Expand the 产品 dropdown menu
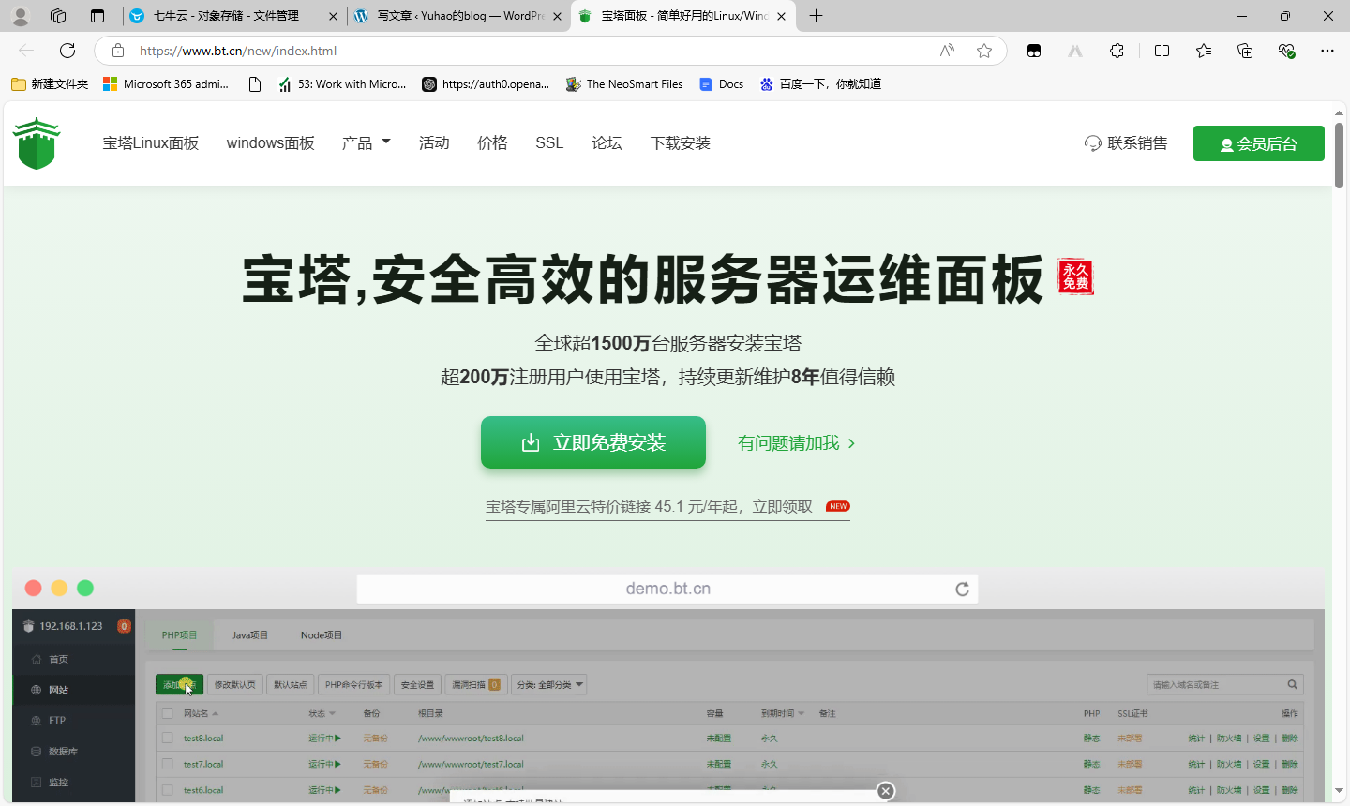Image resolution: width=1350 pixels, height=806 pixels. tap(367, 143)
